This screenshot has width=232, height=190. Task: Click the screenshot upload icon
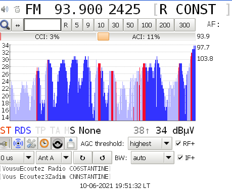coord(71,143)
